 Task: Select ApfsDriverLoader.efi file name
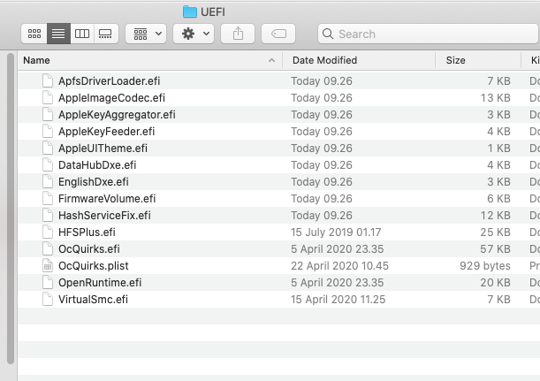(110, 81)
